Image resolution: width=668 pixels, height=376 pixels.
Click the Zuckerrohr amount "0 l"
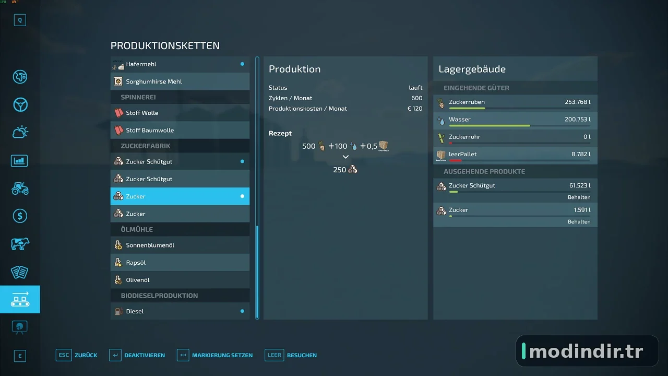[587, 137]
